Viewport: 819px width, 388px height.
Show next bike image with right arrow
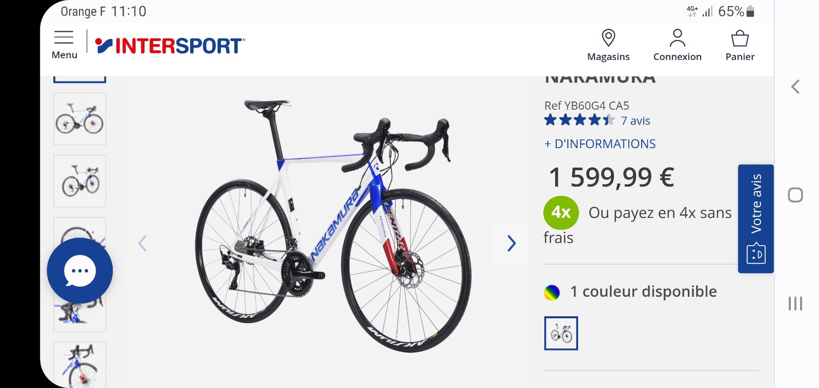tap(510, 243)
